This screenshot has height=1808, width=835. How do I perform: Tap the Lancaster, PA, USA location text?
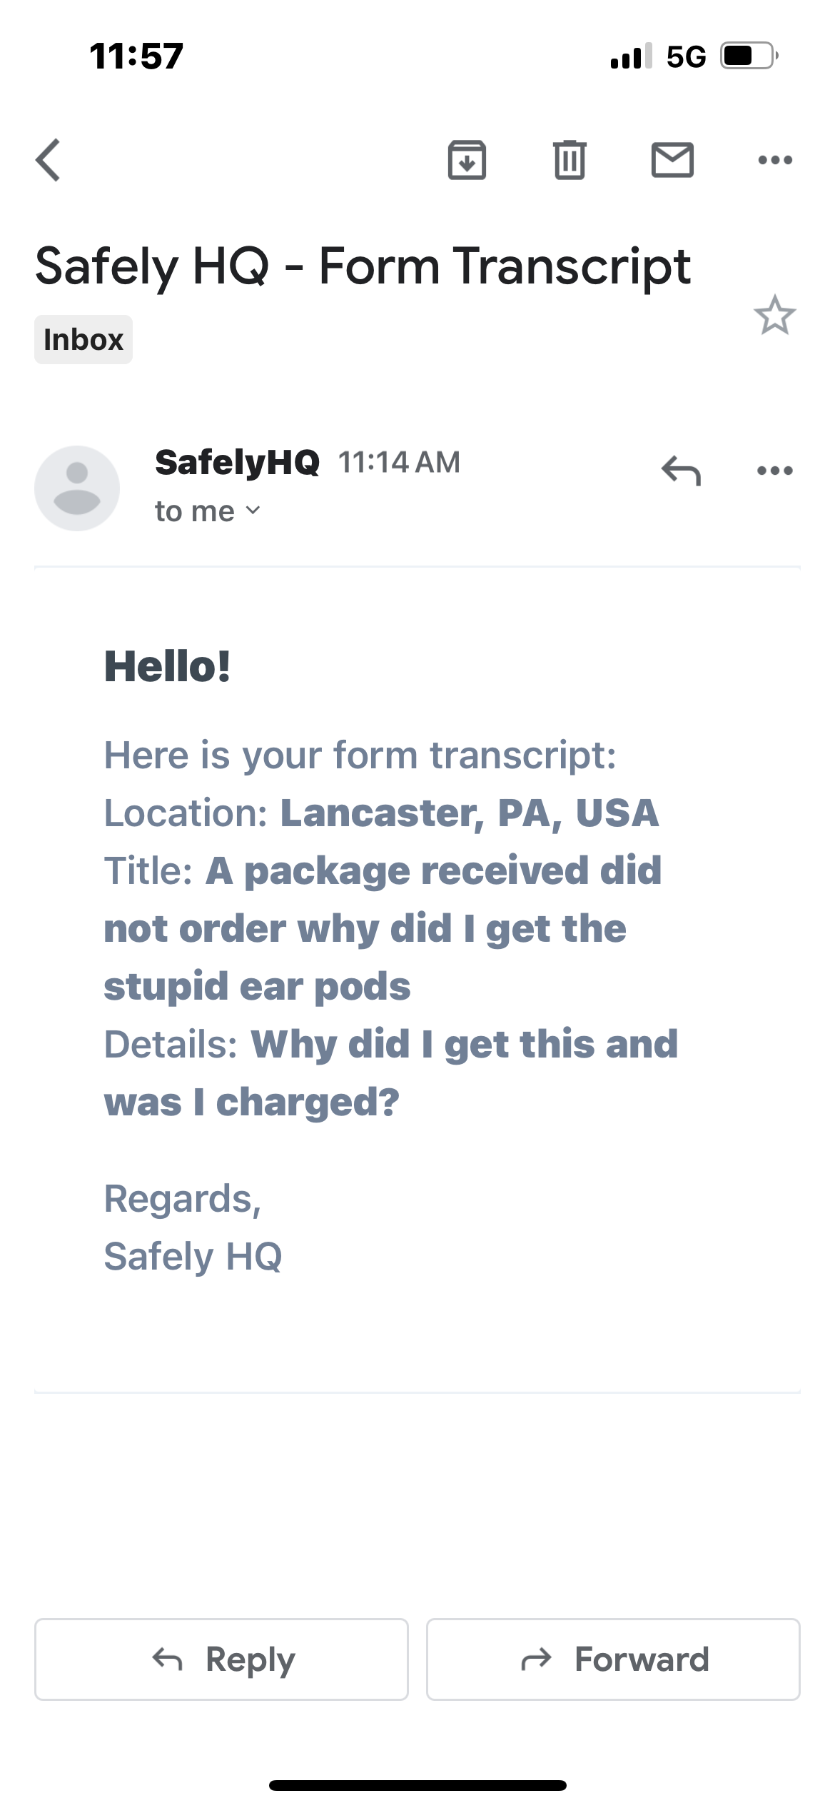click(x=470, y=813)
